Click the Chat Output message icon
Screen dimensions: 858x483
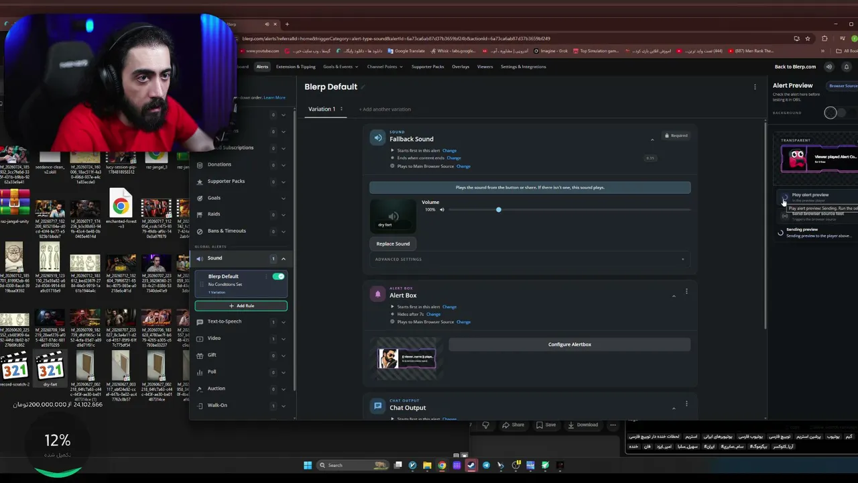pyautogui.click(x=378, y=406)
